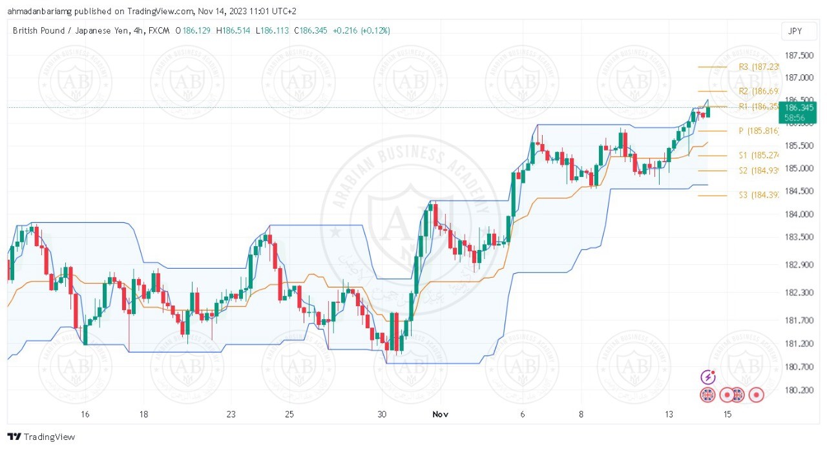
Task: Select the S2 pivot label
Action: pyautogui.click(x=760, y=171)
